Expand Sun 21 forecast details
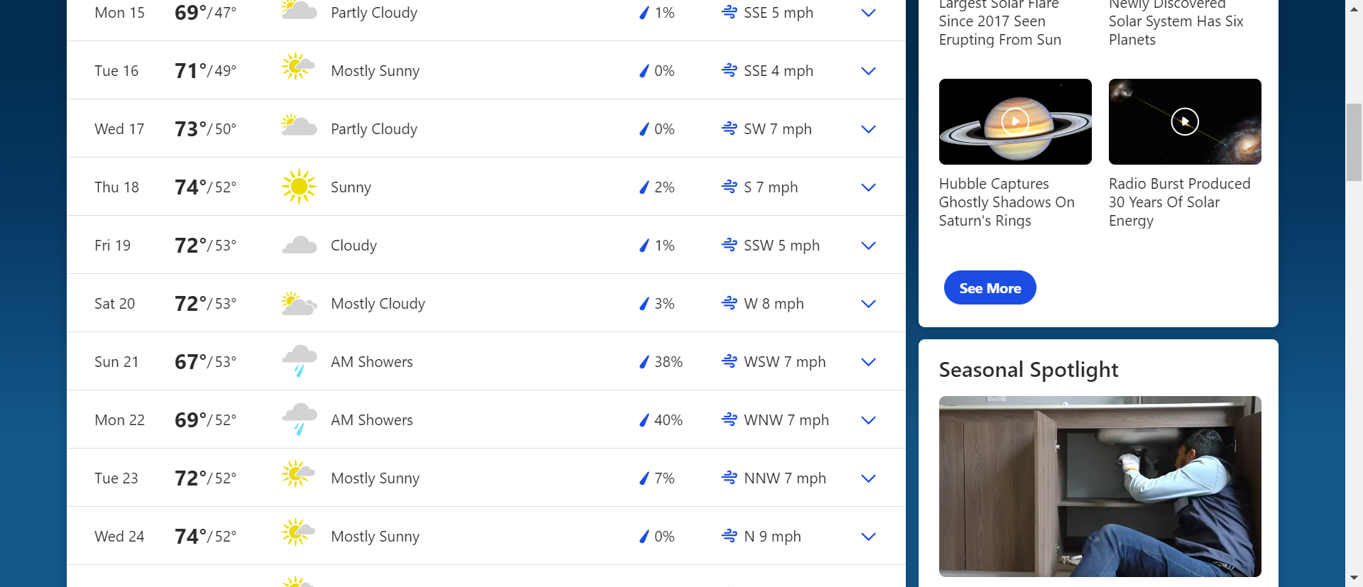 (x=868, y=362)
